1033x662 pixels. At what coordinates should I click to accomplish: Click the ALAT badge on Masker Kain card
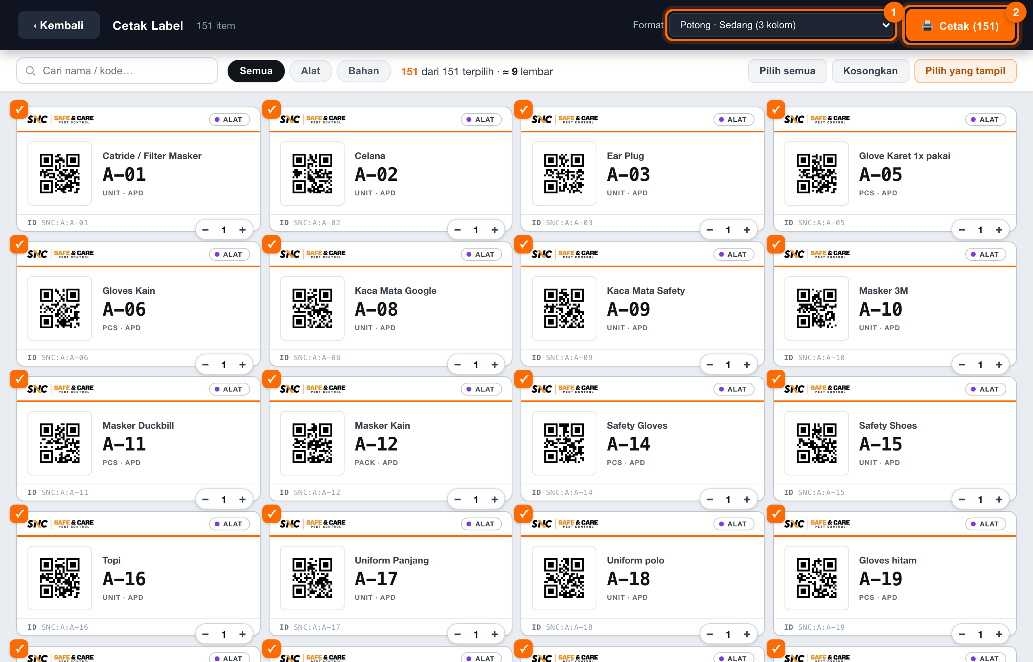click(x=481, y=389)
